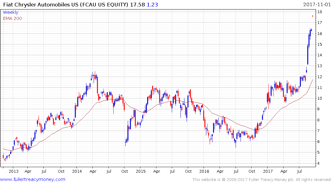Click the 2016 label on the time axis

tap(204, 171)
